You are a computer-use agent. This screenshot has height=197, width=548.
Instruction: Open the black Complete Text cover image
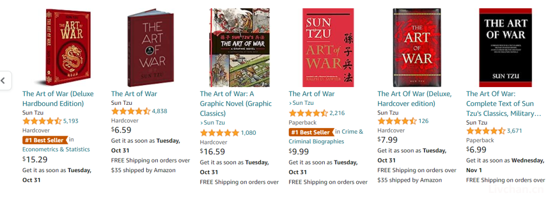click(505, 48)
